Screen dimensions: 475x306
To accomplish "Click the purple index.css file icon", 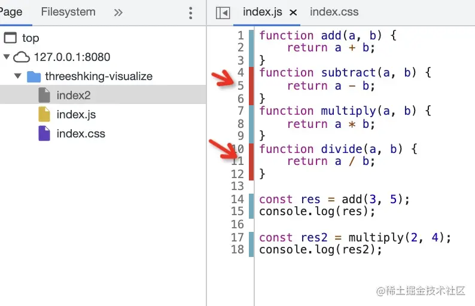I will [x=44, y=133].
